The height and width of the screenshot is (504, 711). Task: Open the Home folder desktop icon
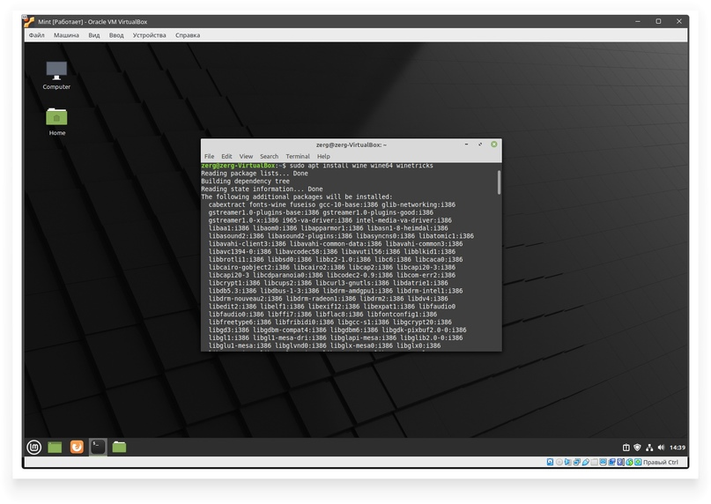coord(56,122)
